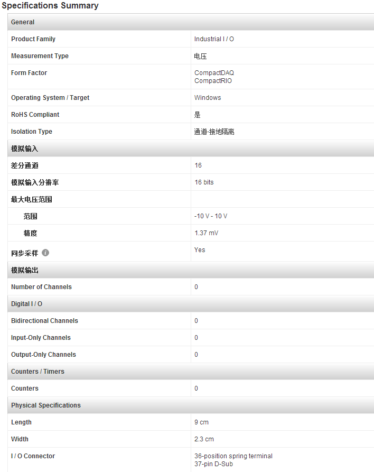Click the Industrial I / O value
The image size is (374, 472).
tap(214, 39)
